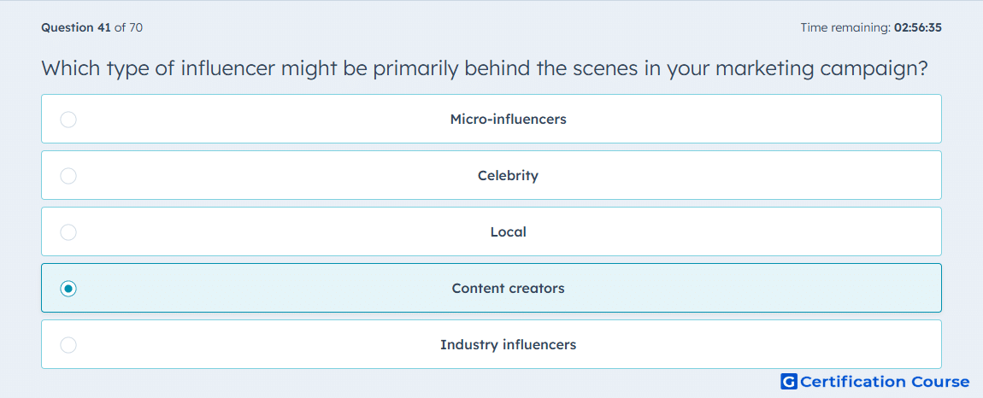Choose the Local answer text

point(508,232)
